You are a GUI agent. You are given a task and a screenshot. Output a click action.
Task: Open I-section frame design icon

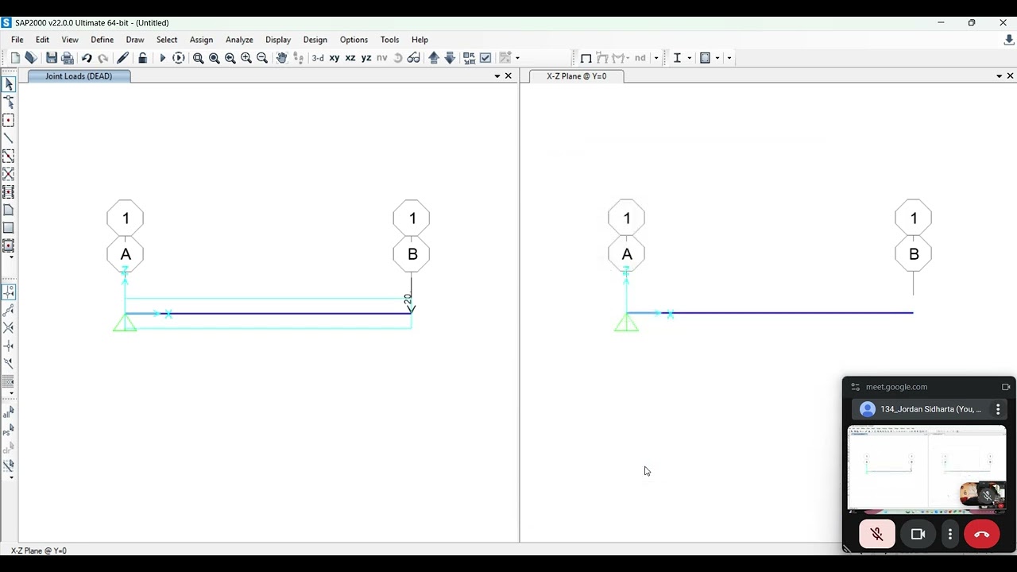677,58
